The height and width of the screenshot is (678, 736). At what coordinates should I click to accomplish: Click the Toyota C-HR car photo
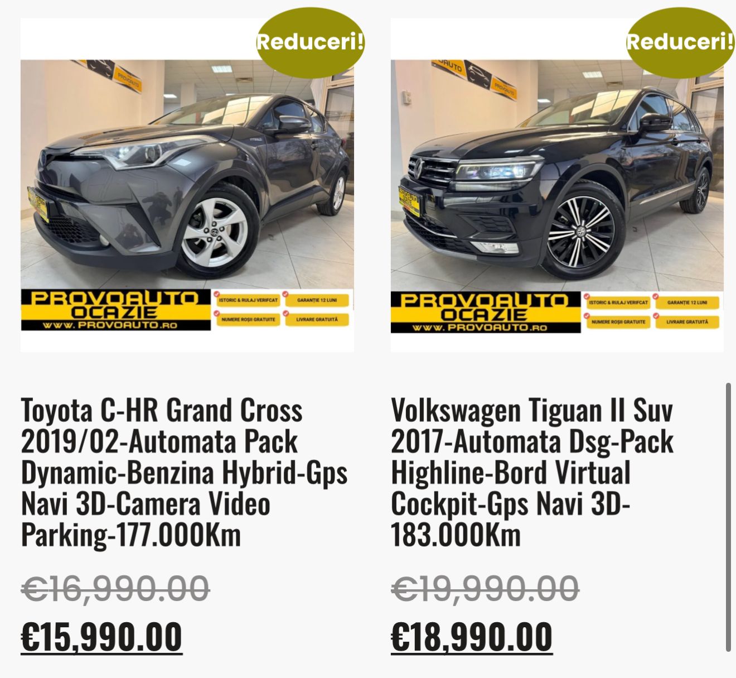point(187,185)
